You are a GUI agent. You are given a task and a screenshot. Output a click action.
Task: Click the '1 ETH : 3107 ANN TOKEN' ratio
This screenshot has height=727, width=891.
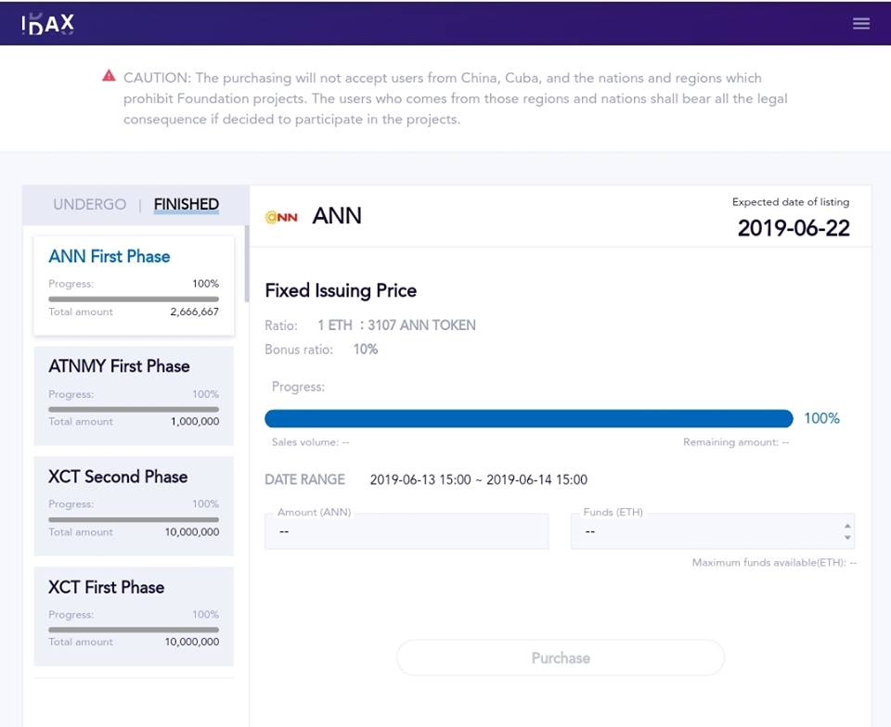(396, 325)
